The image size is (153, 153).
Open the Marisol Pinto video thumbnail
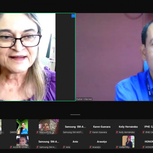(x=49, y=127)
